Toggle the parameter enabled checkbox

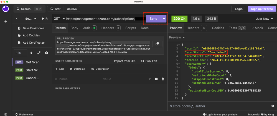click(x=156, y=79)
